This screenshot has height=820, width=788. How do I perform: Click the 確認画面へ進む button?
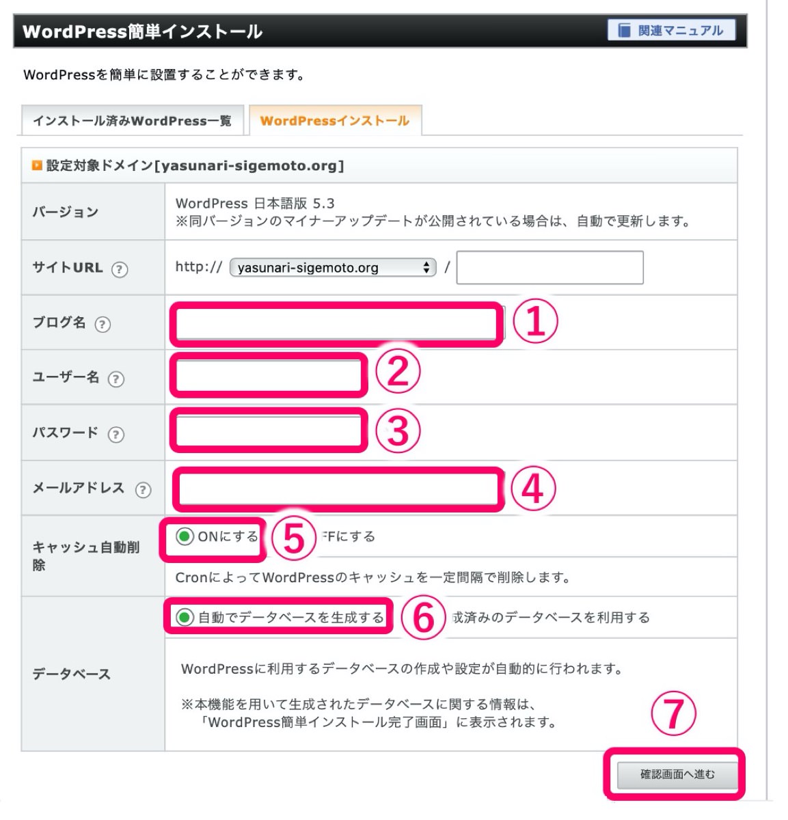point(677,774)
